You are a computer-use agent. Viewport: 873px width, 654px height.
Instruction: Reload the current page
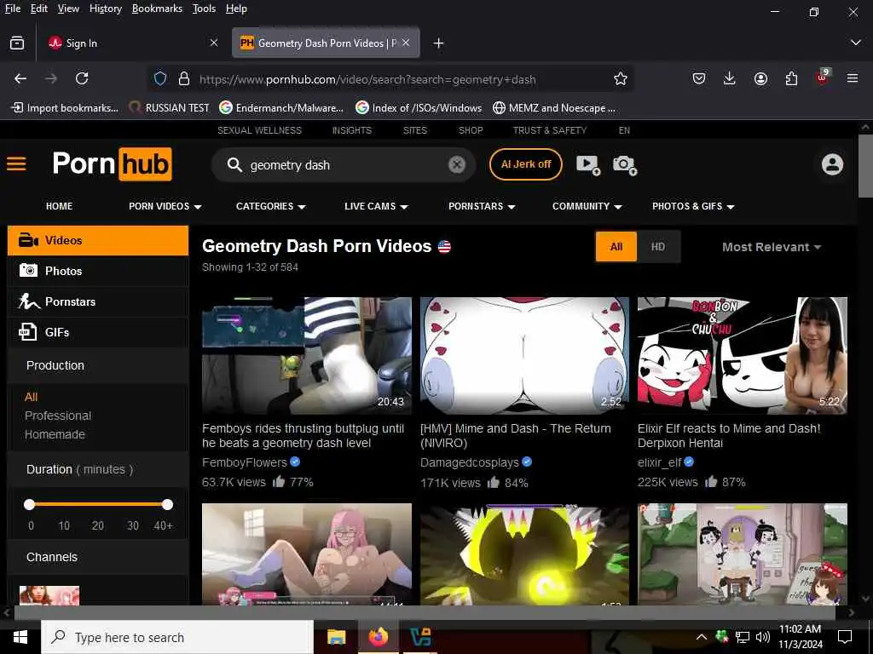point(82,78)
